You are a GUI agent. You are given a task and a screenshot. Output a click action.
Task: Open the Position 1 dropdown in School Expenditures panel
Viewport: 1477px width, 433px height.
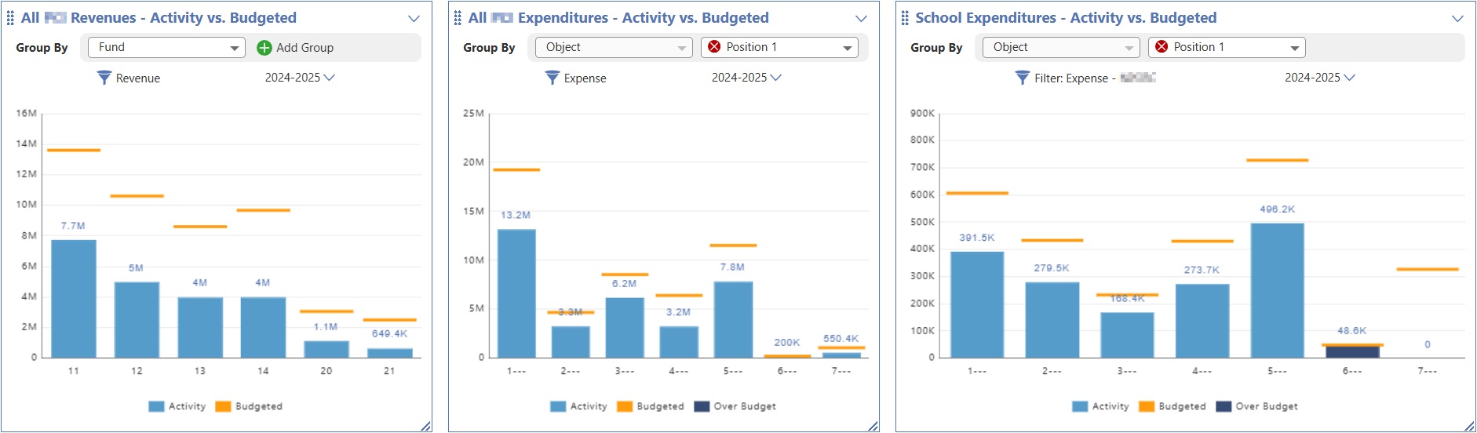click(1227, 48)
